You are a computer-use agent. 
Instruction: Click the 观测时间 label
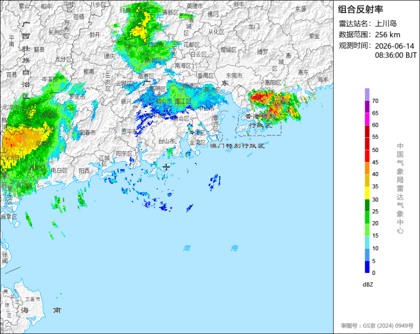click(355, 45)
